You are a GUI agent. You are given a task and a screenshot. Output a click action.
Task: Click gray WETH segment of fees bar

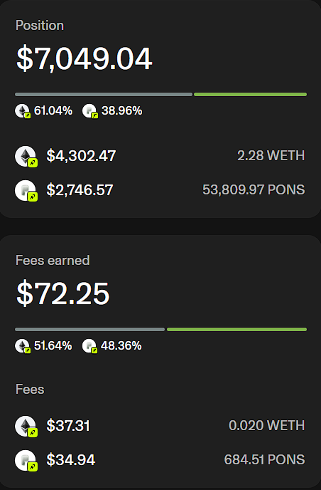point(89,329)
